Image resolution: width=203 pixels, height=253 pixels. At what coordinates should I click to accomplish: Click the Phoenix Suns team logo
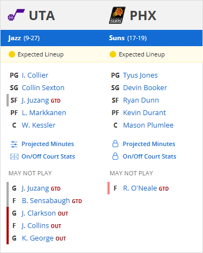point(117,15)
